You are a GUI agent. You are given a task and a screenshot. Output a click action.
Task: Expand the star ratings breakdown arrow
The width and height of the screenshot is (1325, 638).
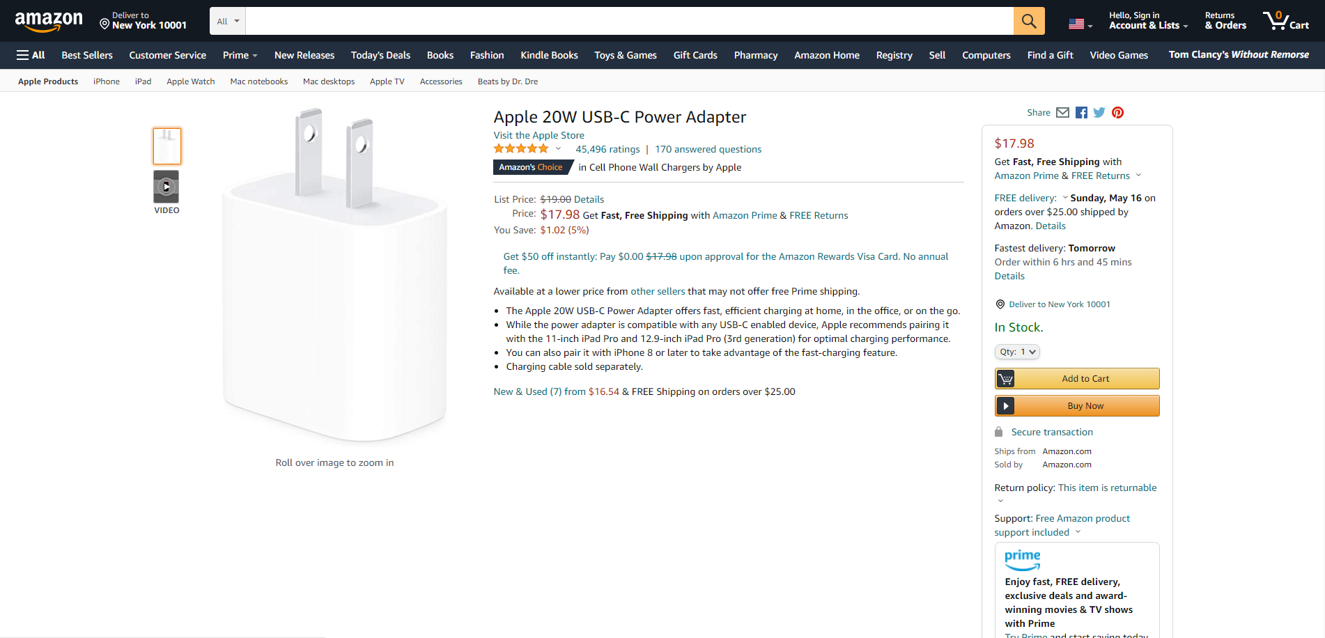click(x=558, y=148)
